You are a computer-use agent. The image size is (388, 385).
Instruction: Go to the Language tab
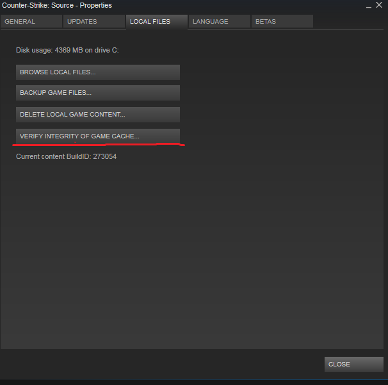[x=220, y=22]
